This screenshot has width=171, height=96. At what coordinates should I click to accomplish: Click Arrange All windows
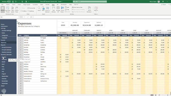58,9
